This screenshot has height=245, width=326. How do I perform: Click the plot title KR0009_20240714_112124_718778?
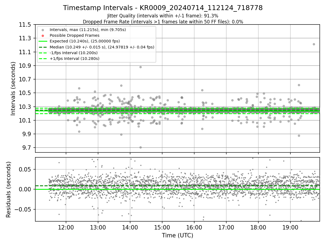pyautogui.click(x=163, y=8)
